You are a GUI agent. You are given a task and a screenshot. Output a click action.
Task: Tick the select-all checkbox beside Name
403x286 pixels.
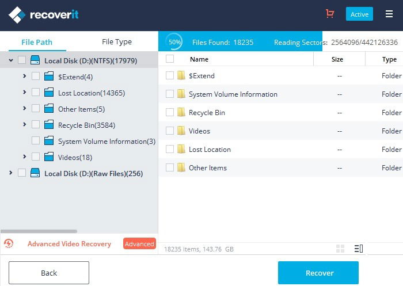[x=170, y=59]
